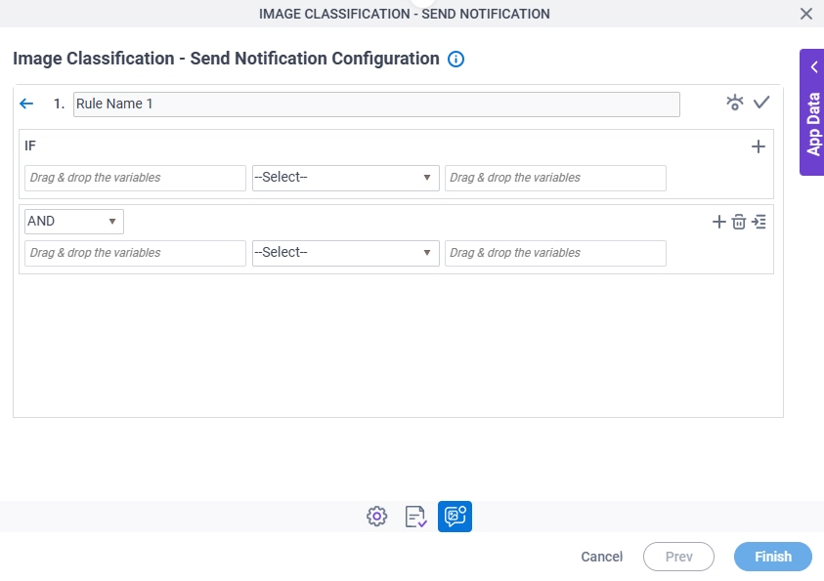
Task: Go back with the blue left arrow
Action: 26,104
